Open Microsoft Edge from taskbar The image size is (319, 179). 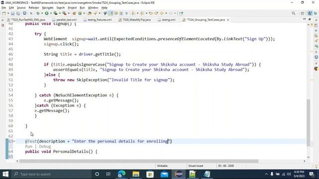click(122, 174)
